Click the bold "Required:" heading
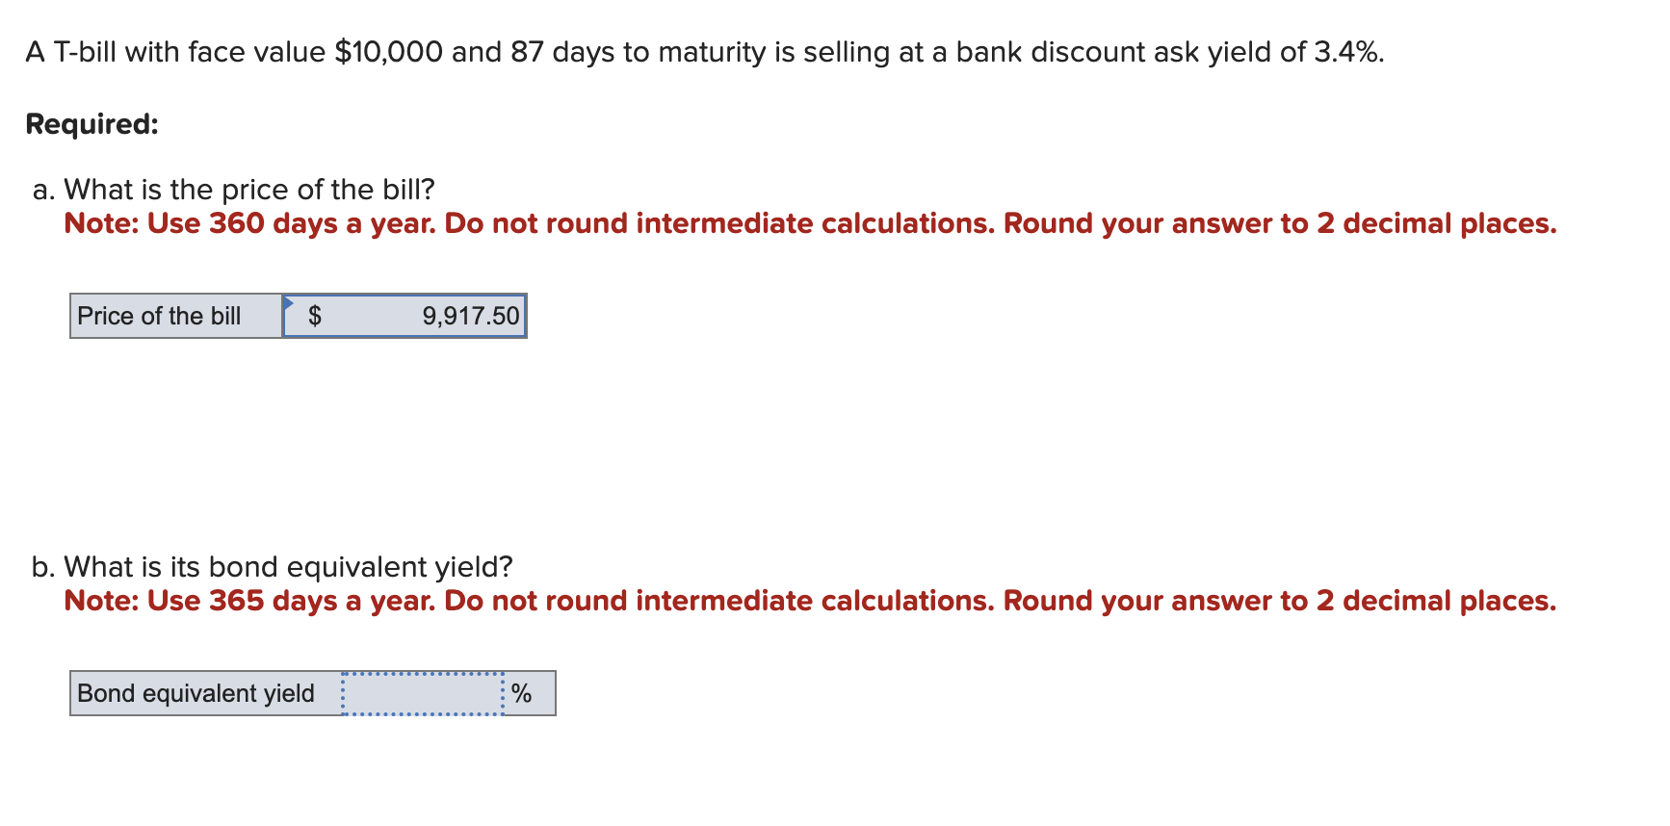 click(x=91, y=124)
